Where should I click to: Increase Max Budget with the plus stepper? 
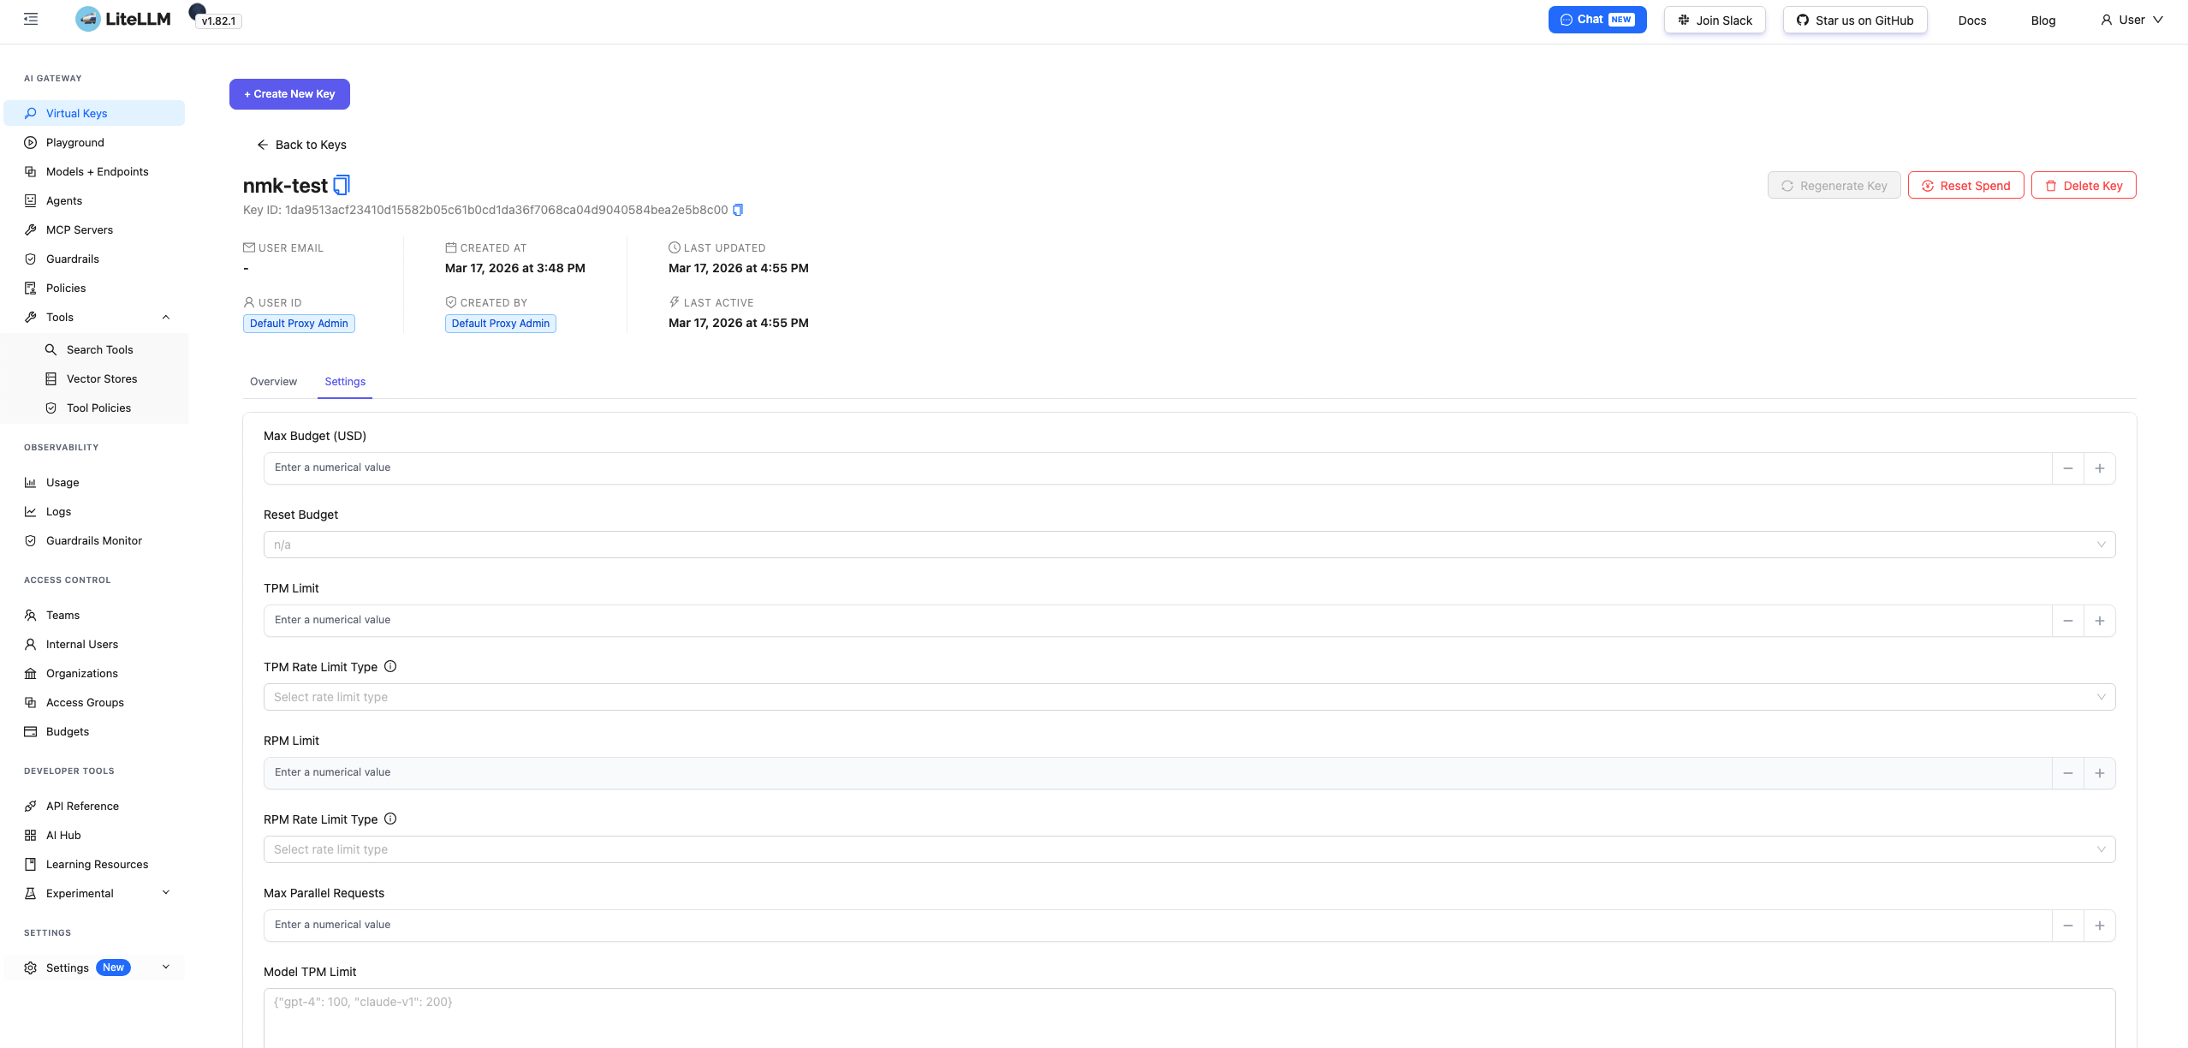[2100, 468]
